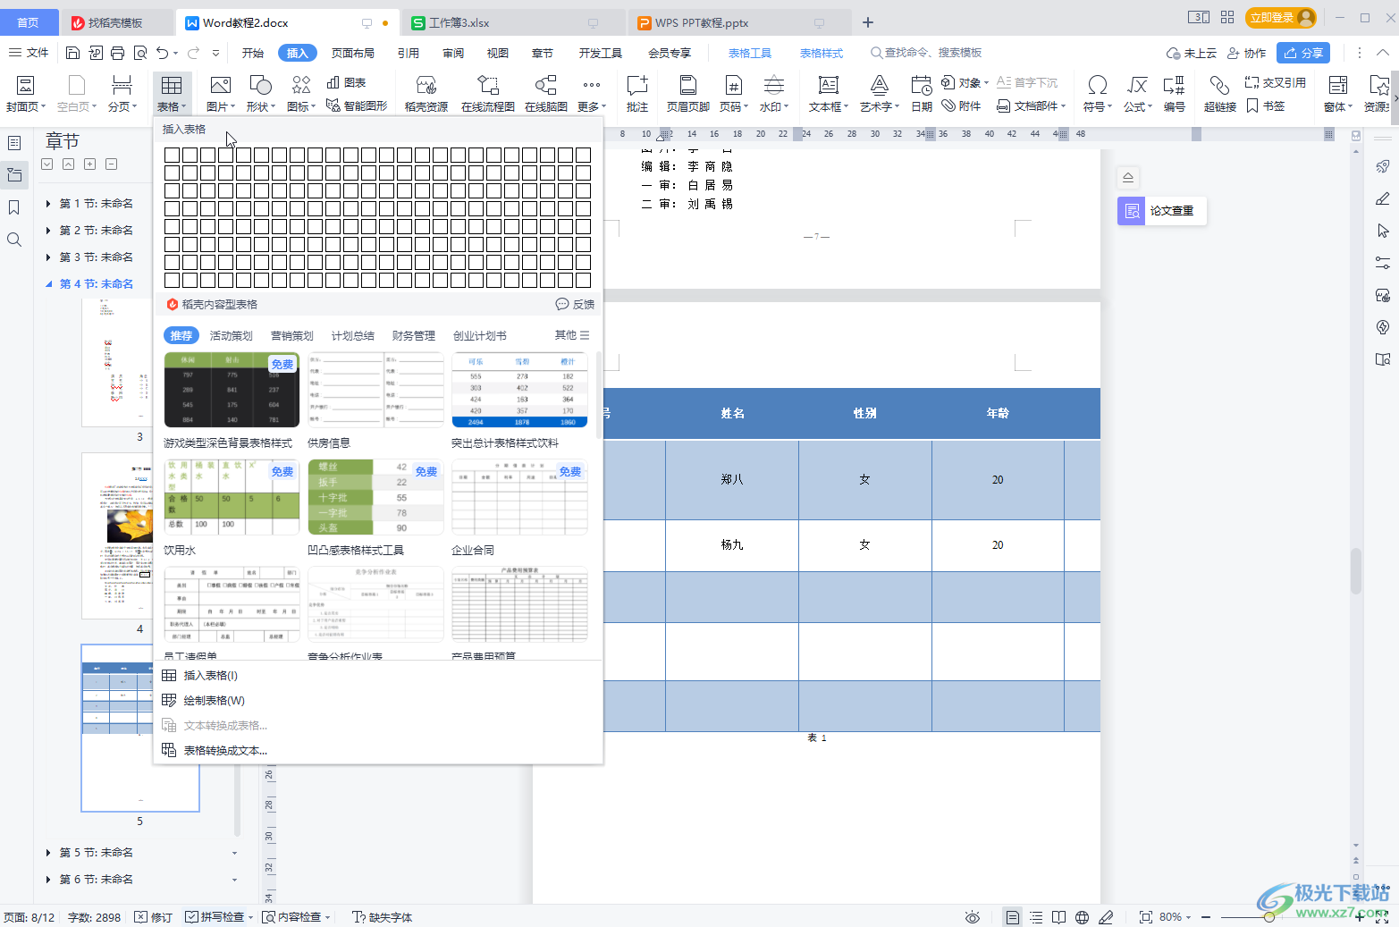Screen dimensions: 1399x927
Task: Click the 表格 table insert button
Action: click(172, 93)
